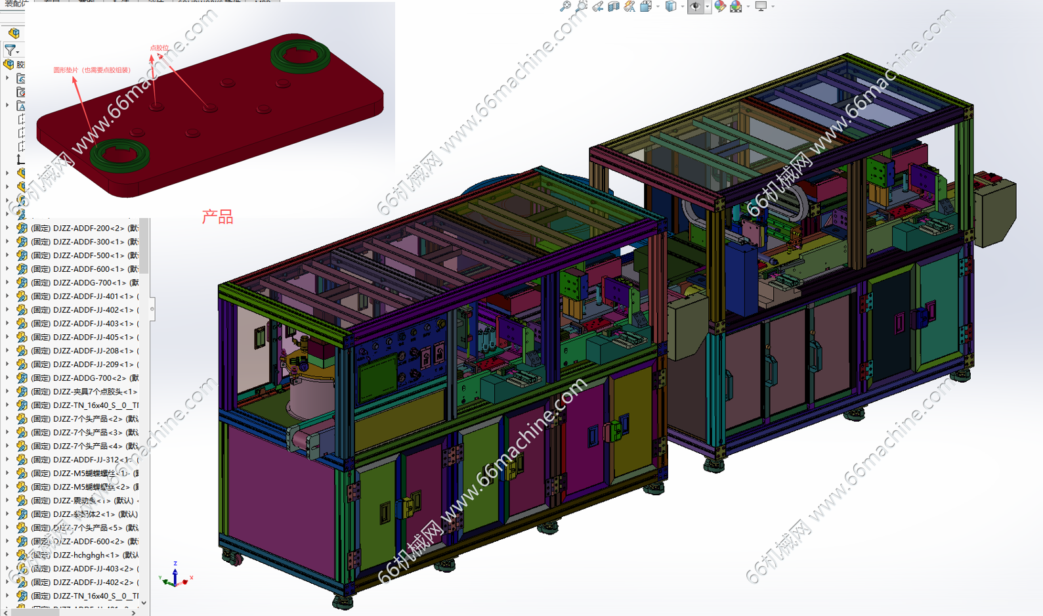Screen dimensions: 1043x616
Task: Expand the DJZZ-ADDG-700<1> component arrow
Action: [x=7, y=282]
